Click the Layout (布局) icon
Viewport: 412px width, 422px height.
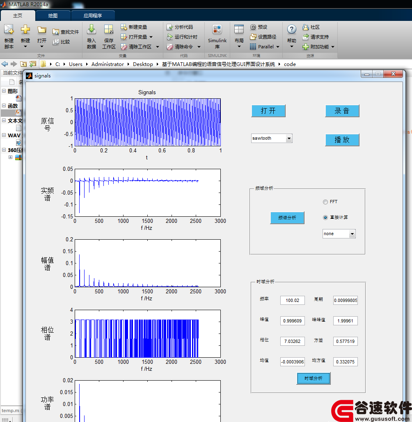(x=239, y=29)
